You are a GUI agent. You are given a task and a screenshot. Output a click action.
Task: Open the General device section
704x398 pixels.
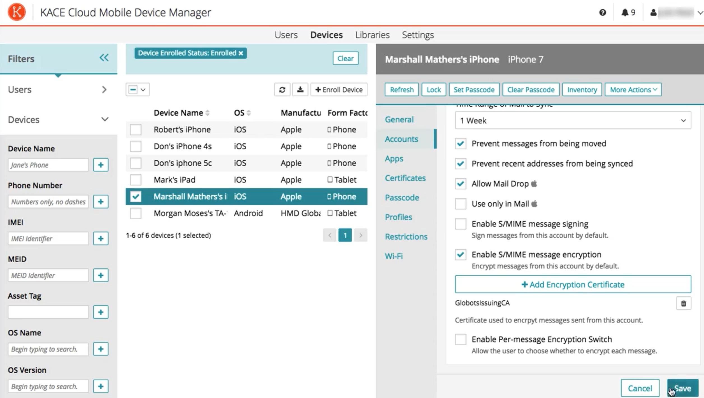(x=399, y=120)
